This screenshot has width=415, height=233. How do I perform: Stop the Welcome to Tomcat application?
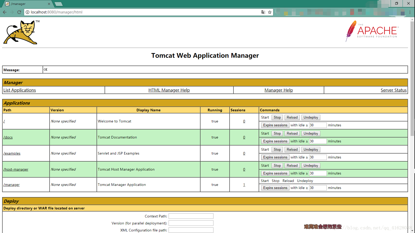coord(277,118)
